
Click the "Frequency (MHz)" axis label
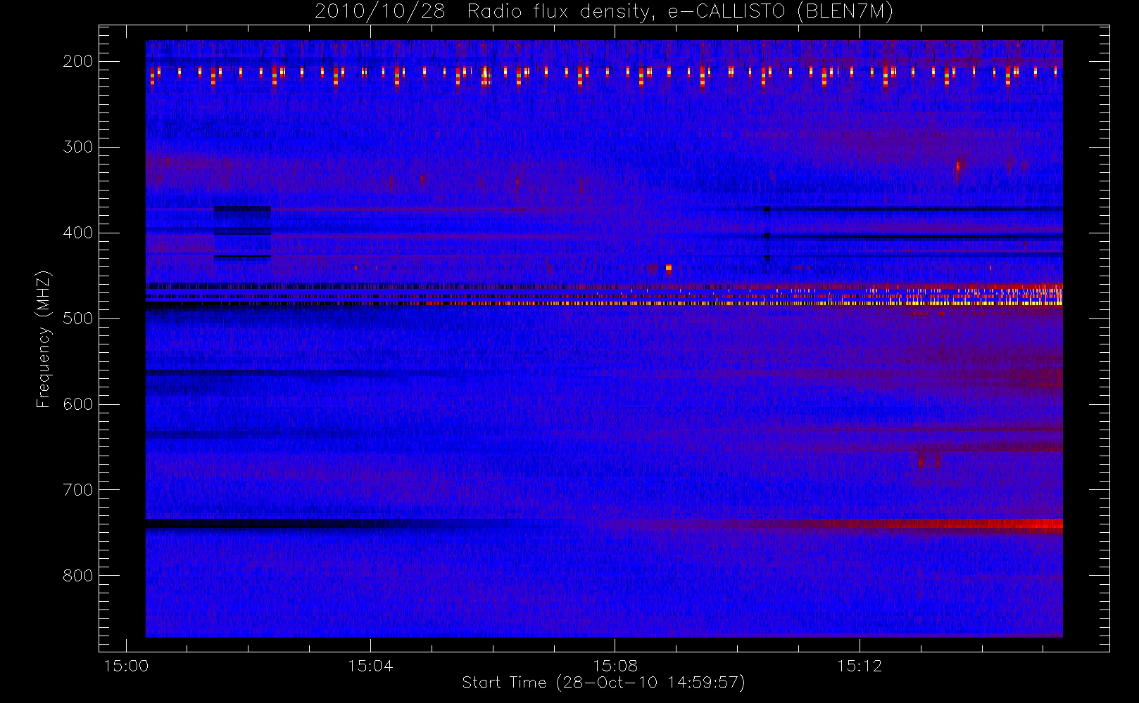pyautogui.click(x=44, y=339)
